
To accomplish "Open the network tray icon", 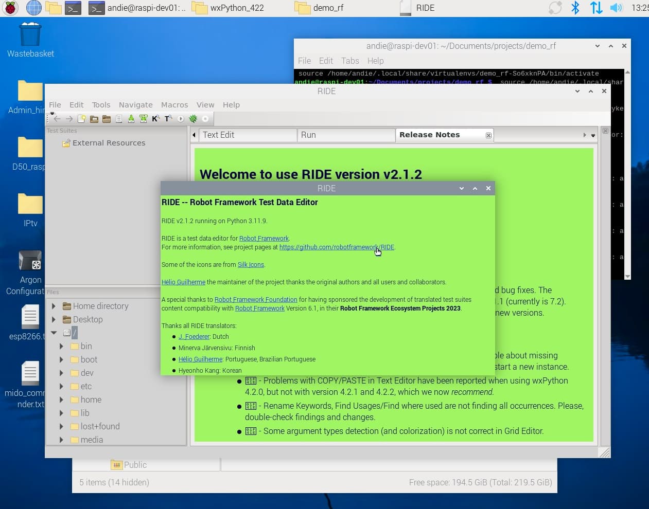I will click(x=596, y=8).
